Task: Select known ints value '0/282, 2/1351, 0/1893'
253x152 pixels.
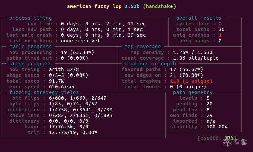Action: (81, 115)
